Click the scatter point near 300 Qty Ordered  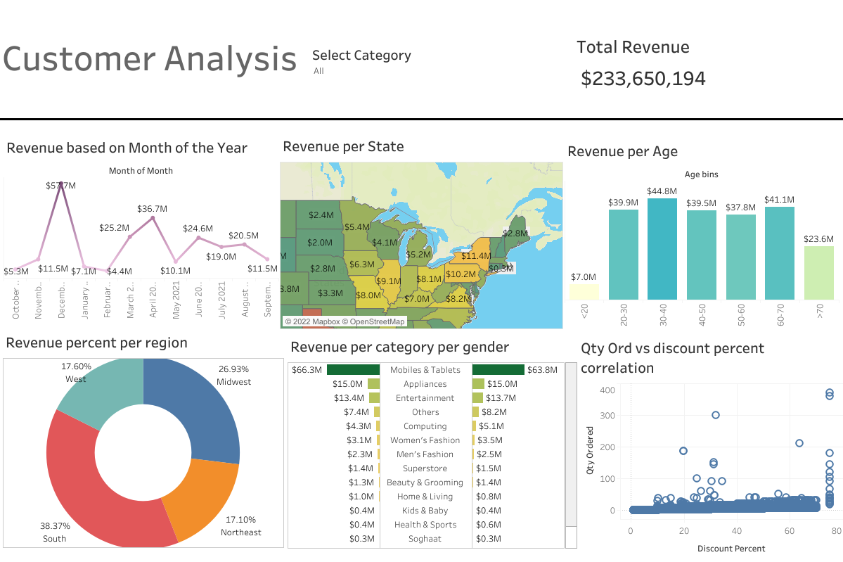coord(716,416)
